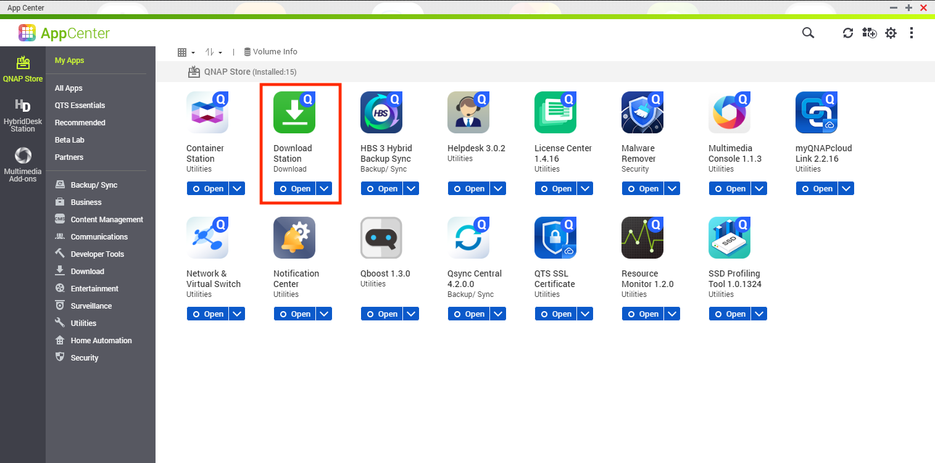Select the Home Automation category

[x=93, y=341]
